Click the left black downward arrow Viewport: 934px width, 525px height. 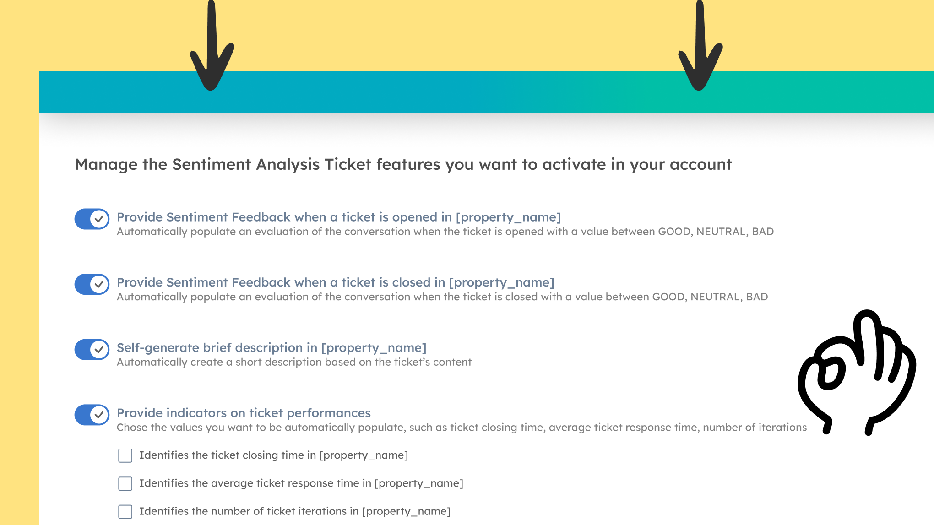click(x=212, y=50)
